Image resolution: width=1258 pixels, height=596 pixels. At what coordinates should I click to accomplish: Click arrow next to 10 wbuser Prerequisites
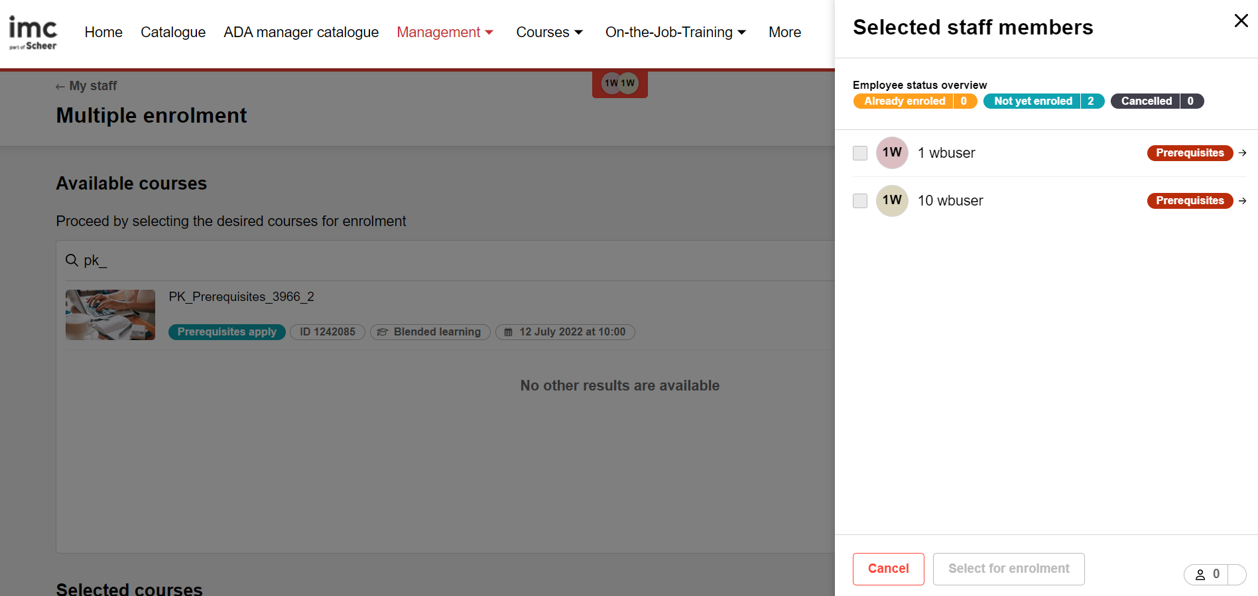[x=1242, y=201]
